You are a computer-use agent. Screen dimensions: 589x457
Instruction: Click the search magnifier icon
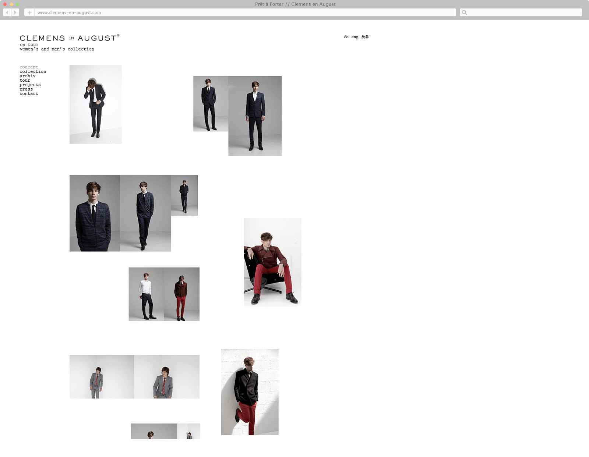point(465,13)
